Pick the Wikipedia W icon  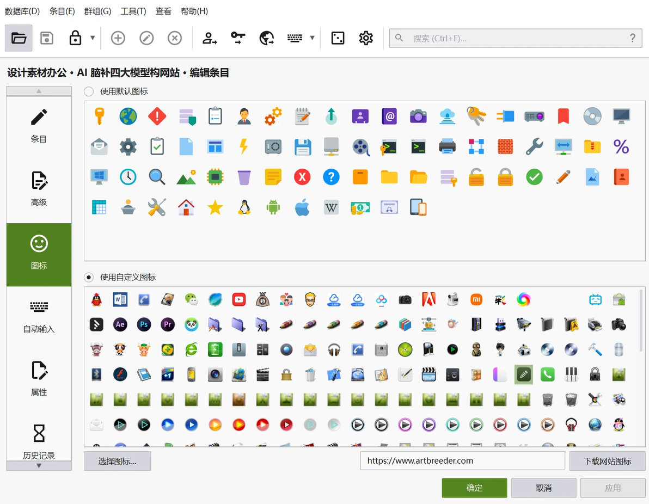331,207
